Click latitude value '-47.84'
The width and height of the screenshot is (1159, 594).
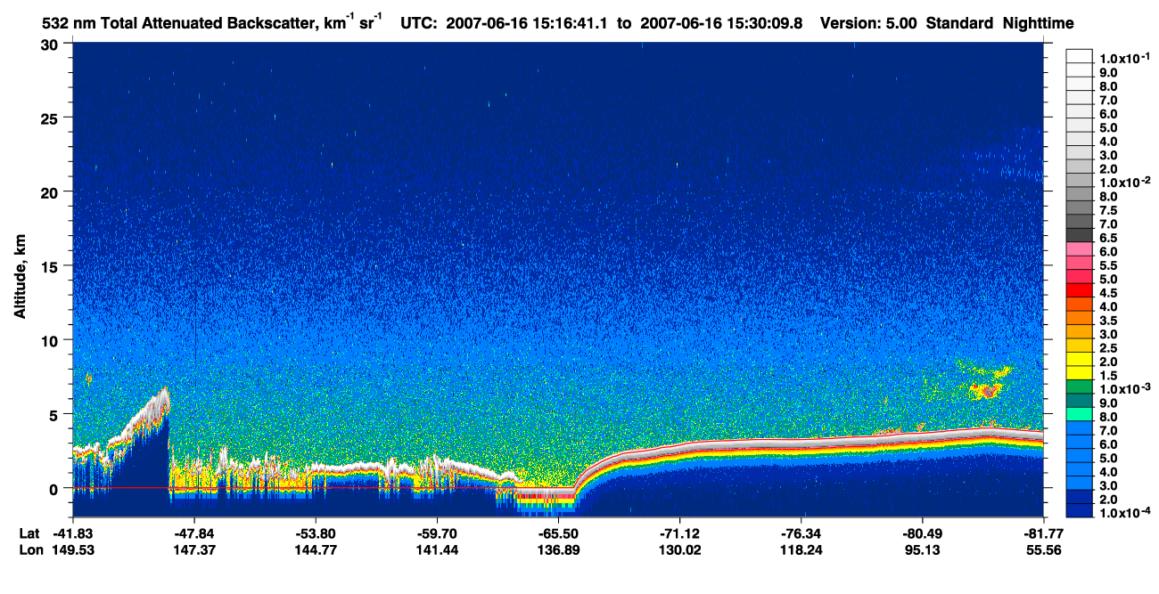point(194,533)
